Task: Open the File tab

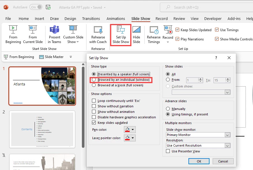Action: [8, 18]
